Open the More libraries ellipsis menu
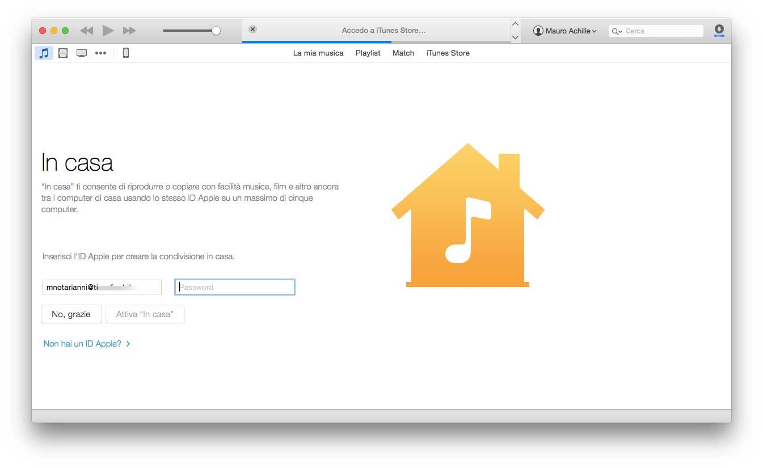 [100, 53]
